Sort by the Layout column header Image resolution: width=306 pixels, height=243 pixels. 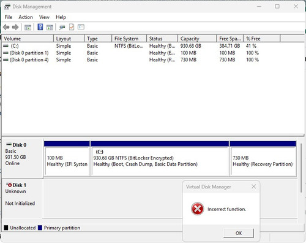click(69, 39)
